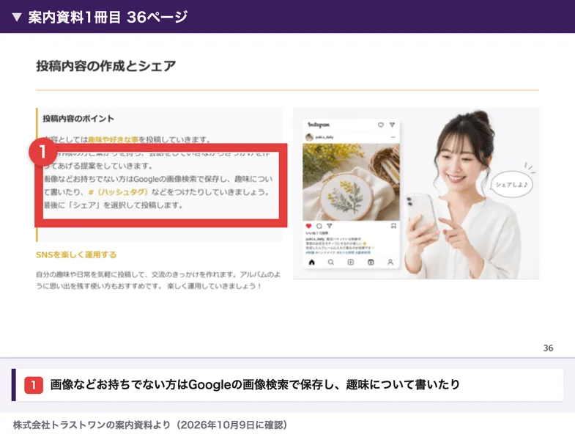Image resolution: width=575 pixels, height=440 pixels.
Task: Click the send icon in Instagram header
Action: click(392, 125)
